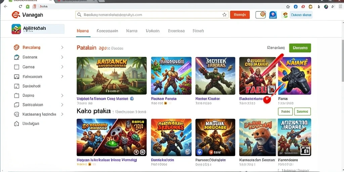Click the page vertical scrollbar
Screen dimensions: 344x172
[343, 61]
